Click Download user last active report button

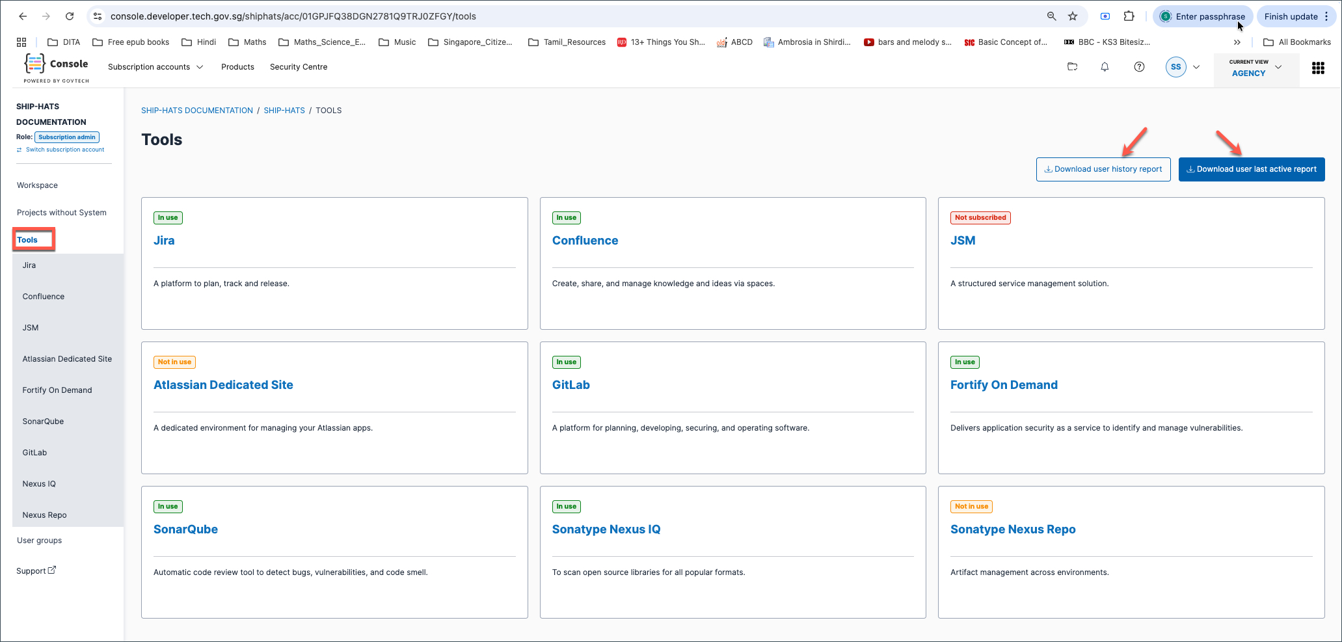[x=1252, y=169]
